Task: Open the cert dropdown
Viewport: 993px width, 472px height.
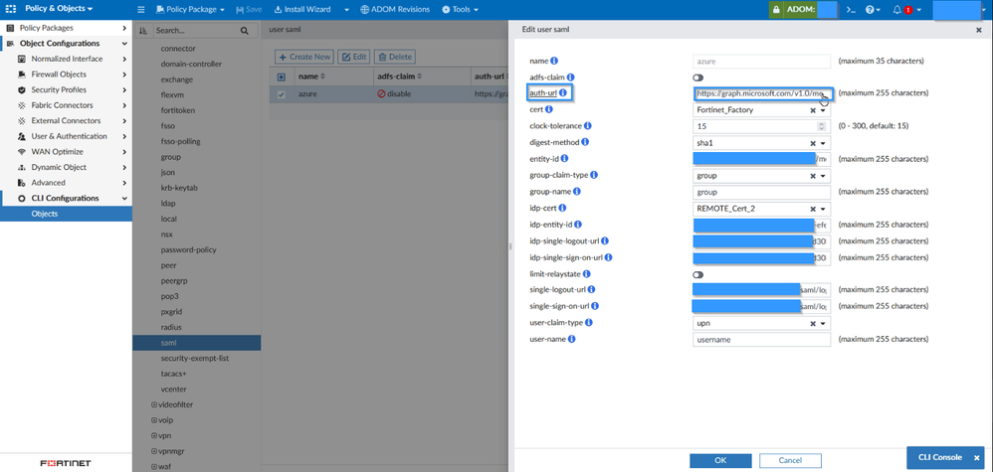Action: (823, 110)
